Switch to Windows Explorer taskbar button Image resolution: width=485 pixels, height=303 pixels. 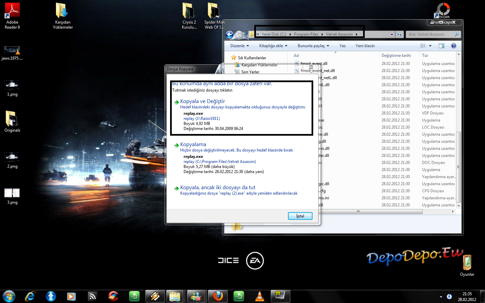pos(175,297)
